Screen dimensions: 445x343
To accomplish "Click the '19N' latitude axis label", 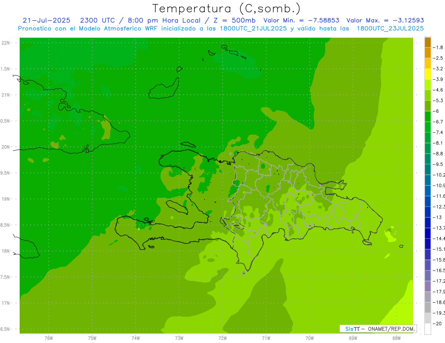I will 6,199.
